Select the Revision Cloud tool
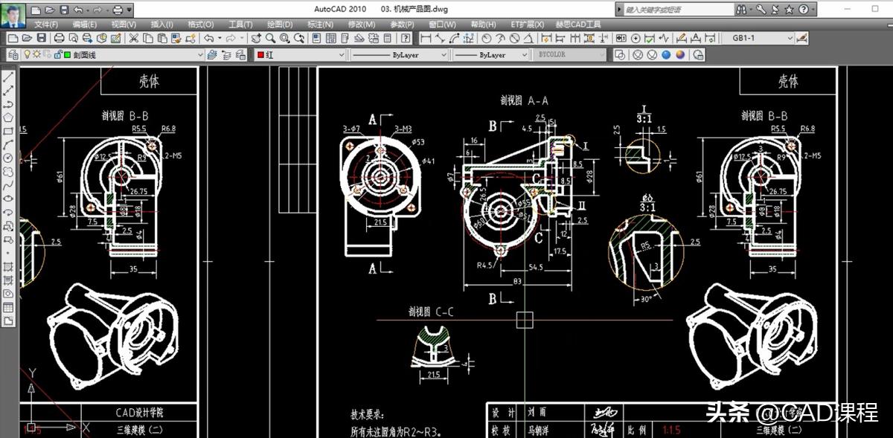Image resolution: width=893 pixels, height=438 pixels. click(8, 171)
